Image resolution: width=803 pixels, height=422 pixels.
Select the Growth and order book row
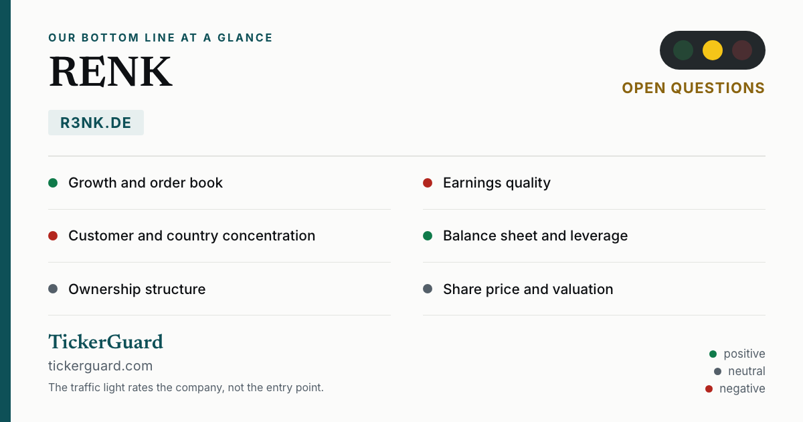(219, 183)
